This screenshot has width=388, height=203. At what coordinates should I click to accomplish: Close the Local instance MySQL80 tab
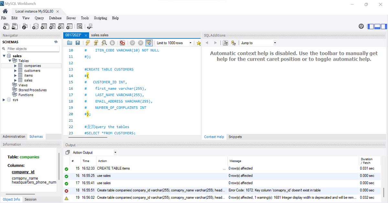pyautogui.click(x=58, y=11)
